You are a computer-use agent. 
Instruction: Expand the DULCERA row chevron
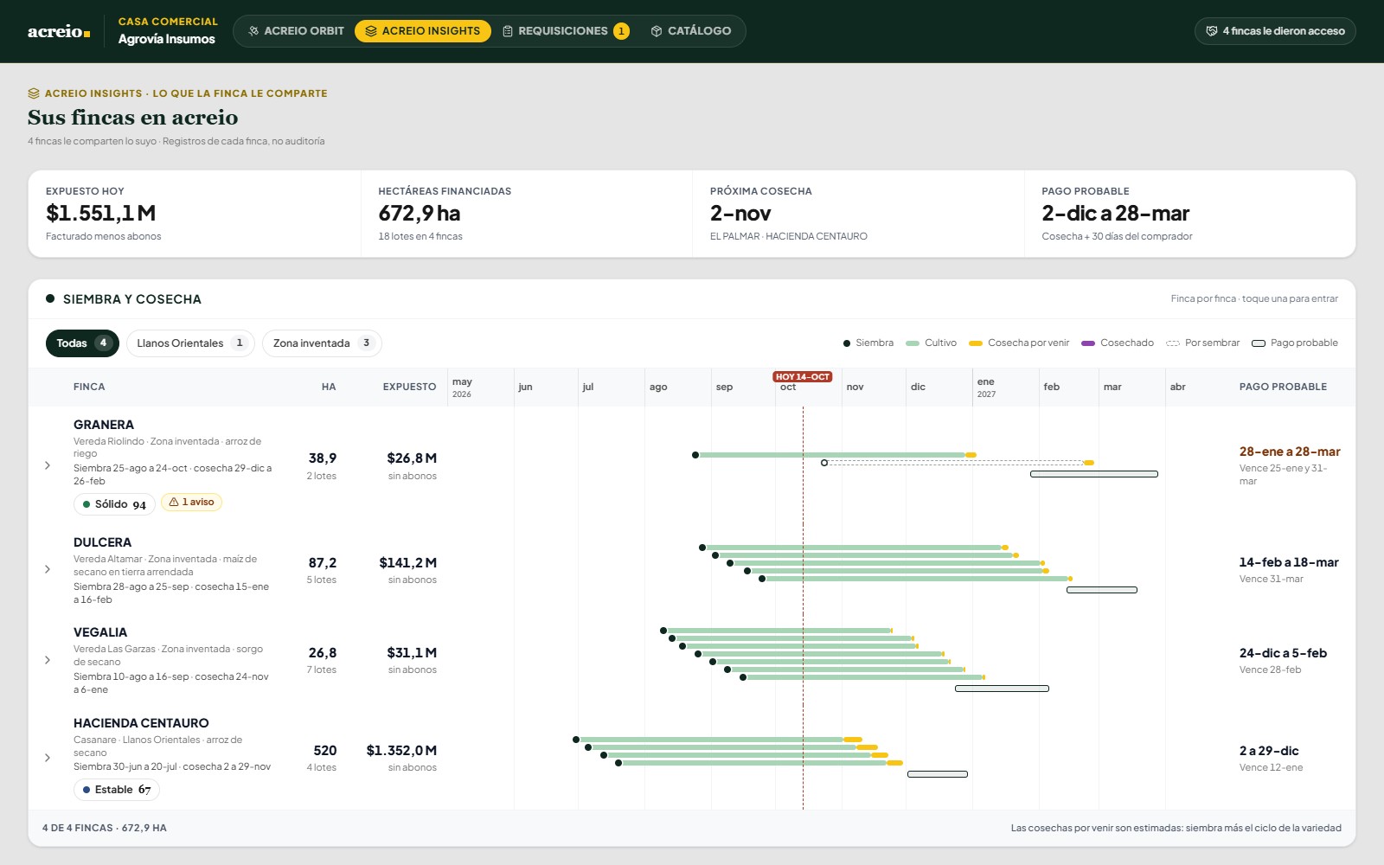coord(48,569)
